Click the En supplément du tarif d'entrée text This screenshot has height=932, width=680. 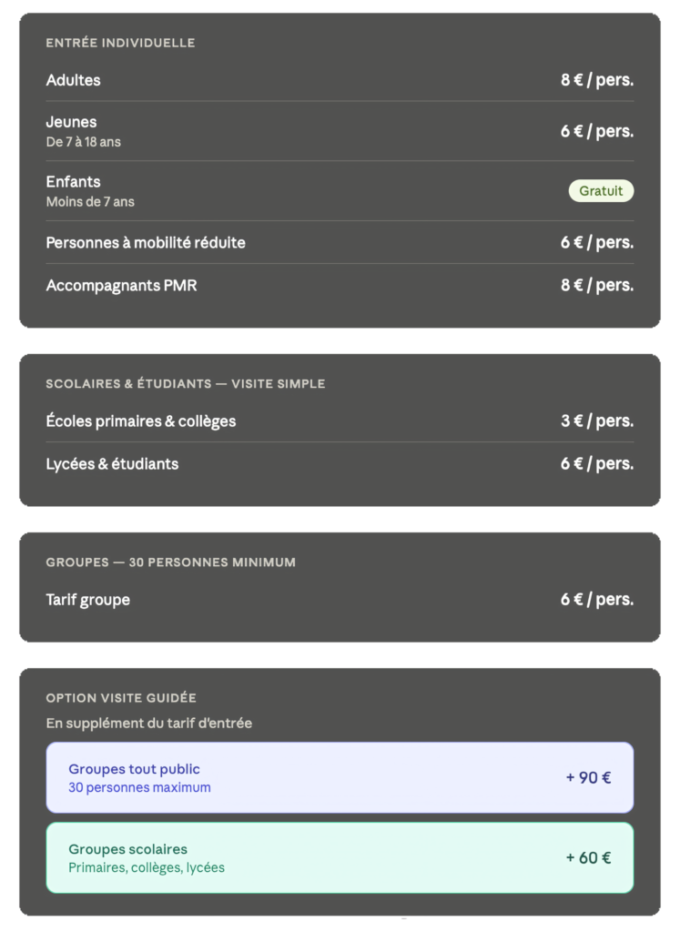pos(148,724)
